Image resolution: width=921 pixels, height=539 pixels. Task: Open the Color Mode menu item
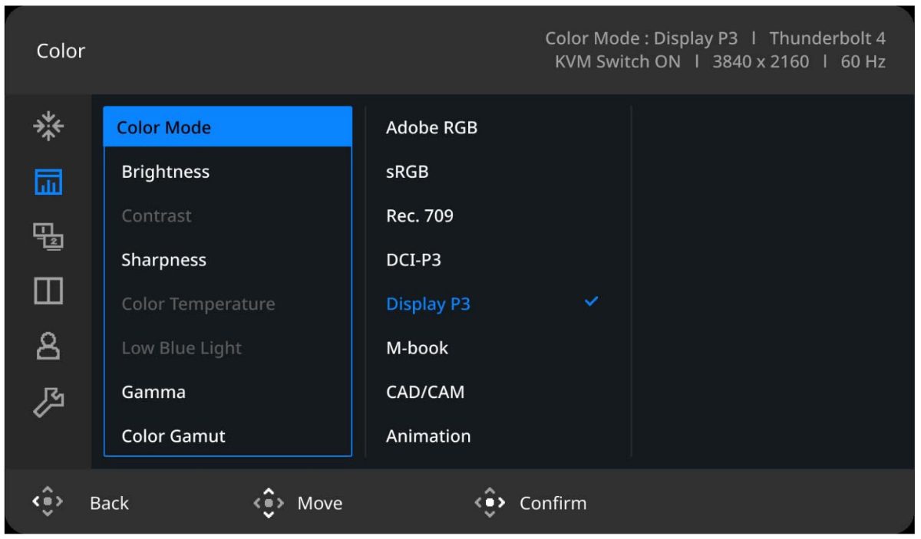point(228,127)
